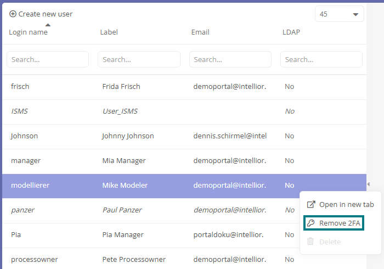384x269 pixels.
Task: Select the processowner user row
Action: tap(184, 259)
